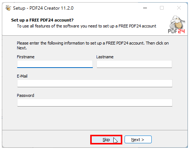Focus the Firstname text field

55,64
